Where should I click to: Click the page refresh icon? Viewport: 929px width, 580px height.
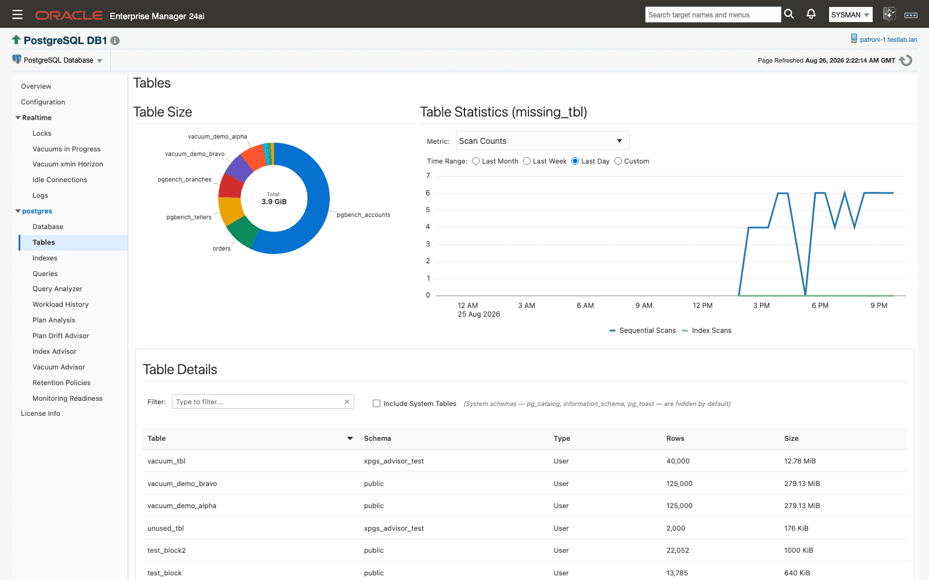[906, 60]
